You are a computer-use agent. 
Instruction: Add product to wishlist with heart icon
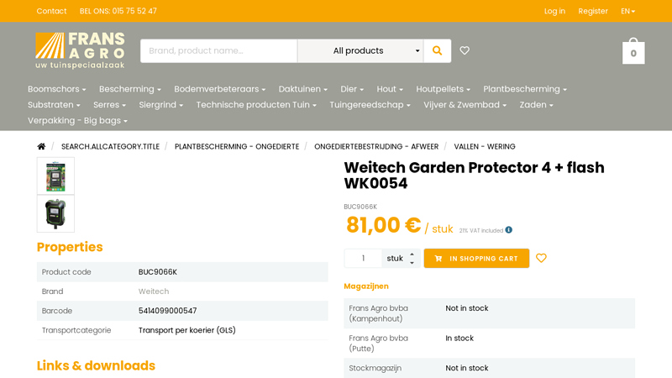pyautogui.click(x=541, y=258)
